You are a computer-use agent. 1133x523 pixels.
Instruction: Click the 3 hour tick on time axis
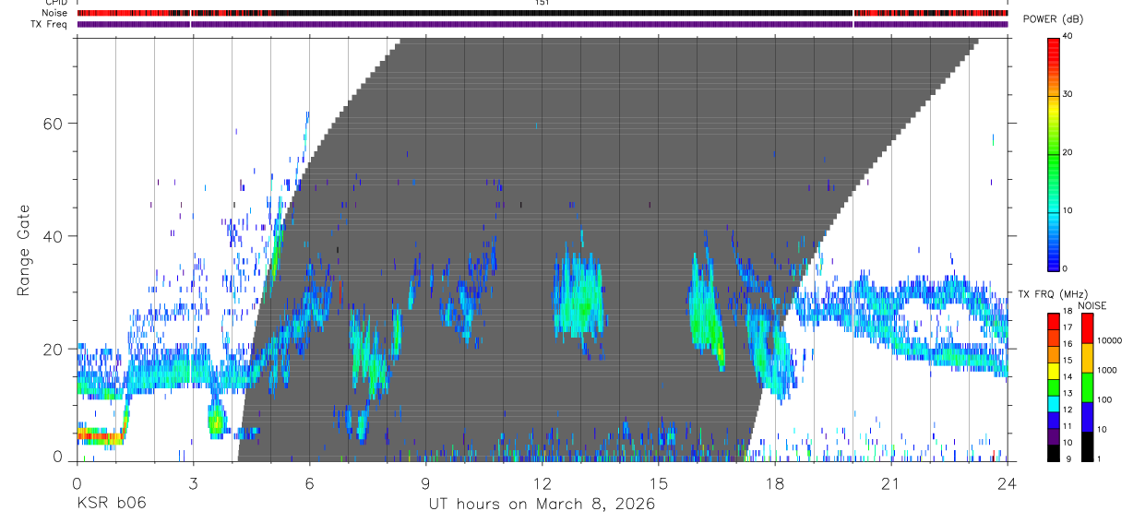[192, 482]
